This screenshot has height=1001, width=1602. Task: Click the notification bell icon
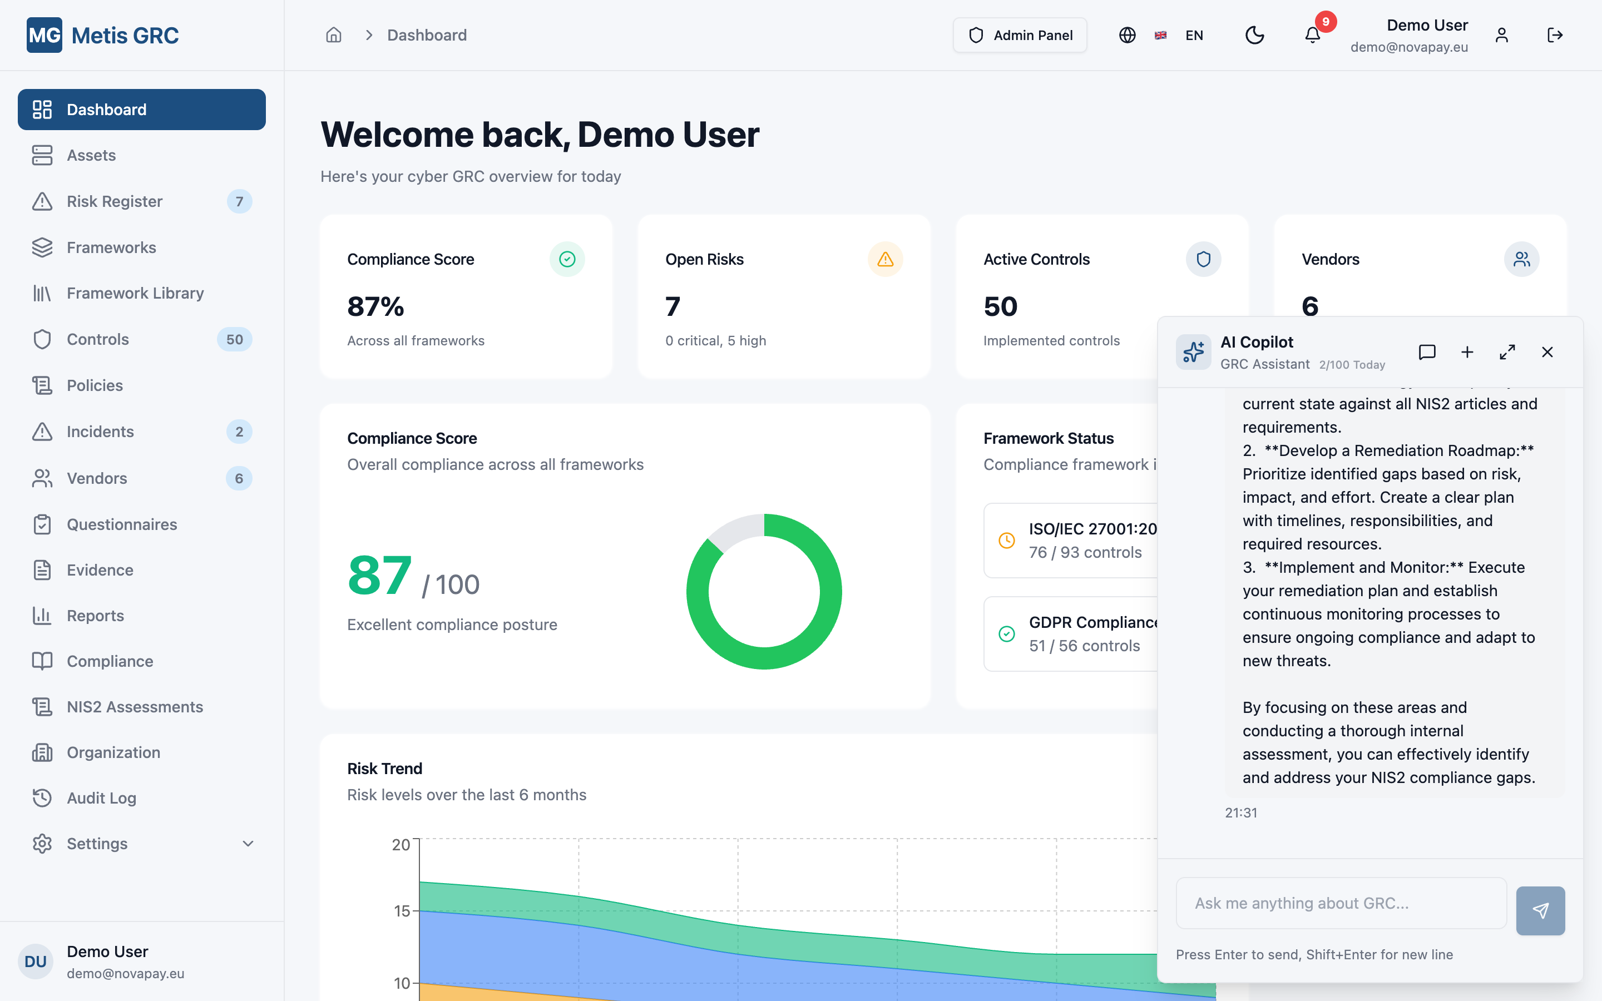[1312, 35]
